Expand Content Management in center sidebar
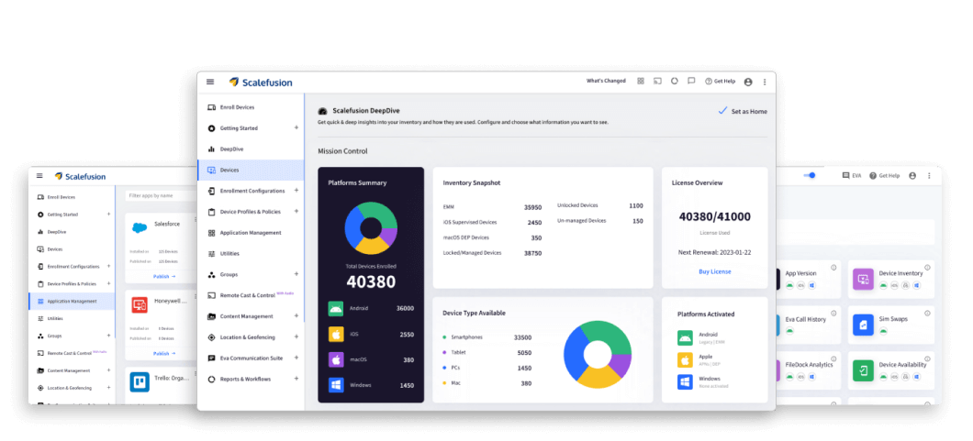Image resolution: width=973 pixels, height=441 pixels. (x=296, y=316)
